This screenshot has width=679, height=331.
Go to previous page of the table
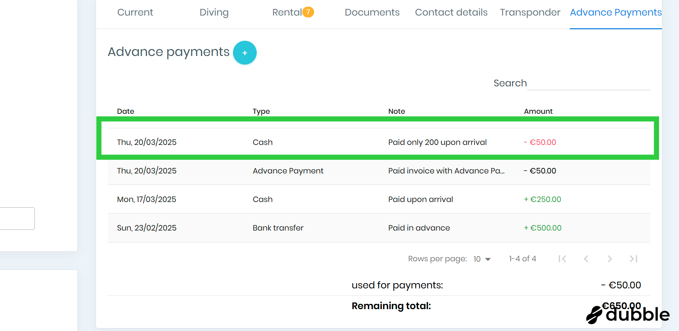point(586,259)
